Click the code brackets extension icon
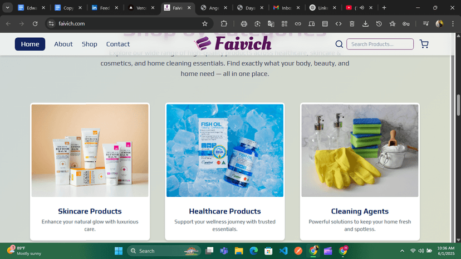The width and height of the screenshot is (461, 259). tap(339, 24)
